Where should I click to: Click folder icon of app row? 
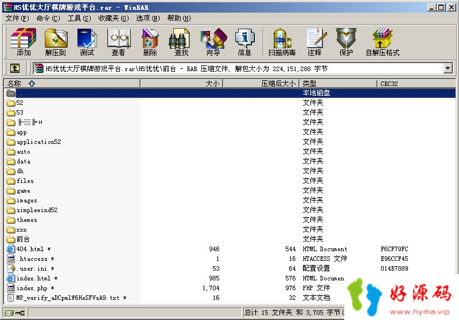[11, 132]
